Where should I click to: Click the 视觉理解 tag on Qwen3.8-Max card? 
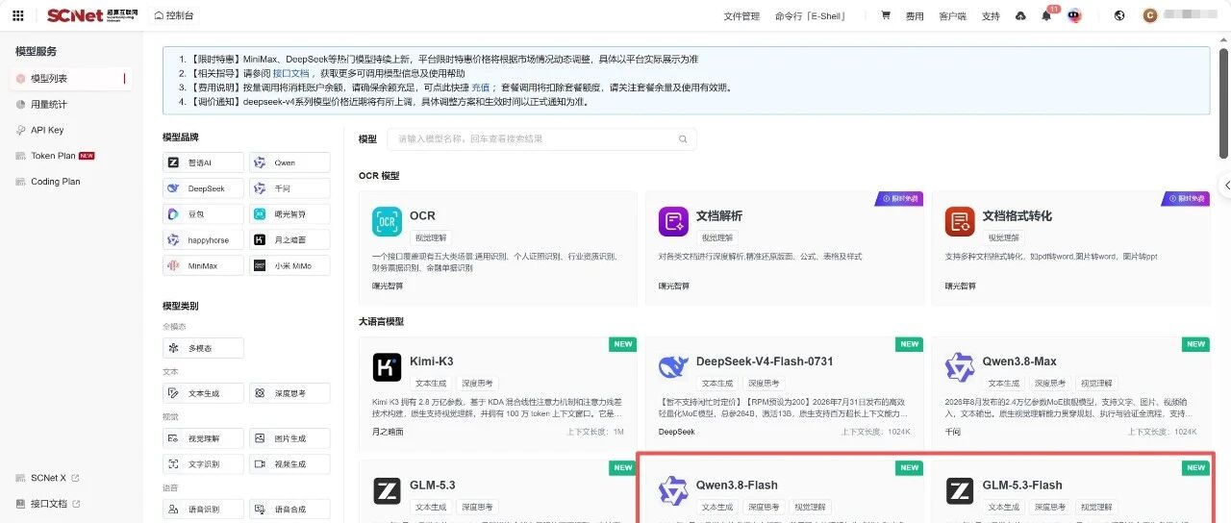click(x=1094, y=383)
